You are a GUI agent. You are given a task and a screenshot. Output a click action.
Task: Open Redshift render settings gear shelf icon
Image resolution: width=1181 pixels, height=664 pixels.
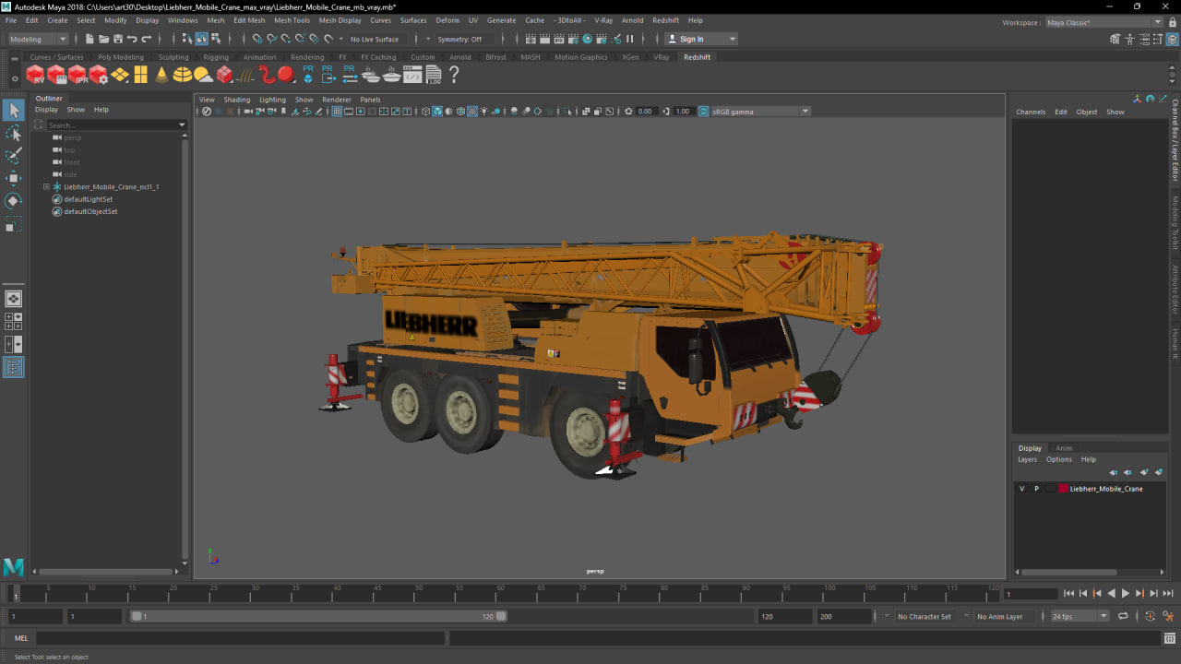(99, 75)
